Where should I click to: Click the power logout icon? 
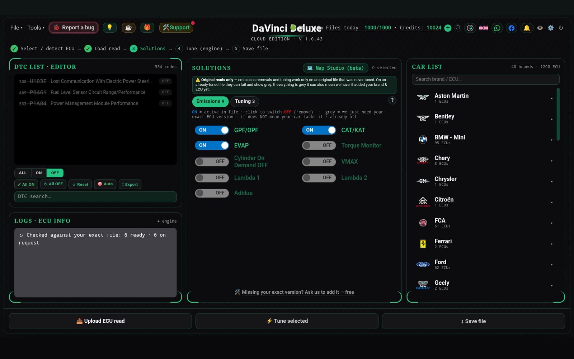click(x=561, y=28)
